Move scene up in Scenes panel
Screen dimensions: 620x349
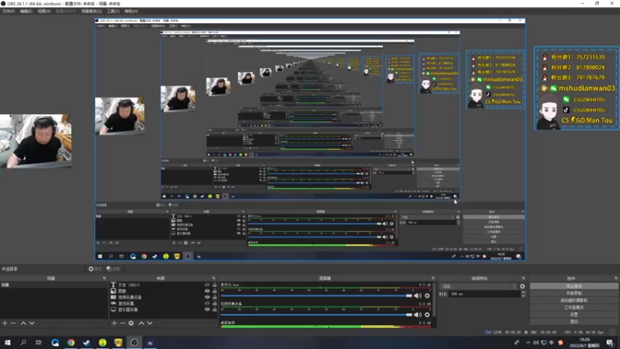pyautogui.click(x=23, y=323)
